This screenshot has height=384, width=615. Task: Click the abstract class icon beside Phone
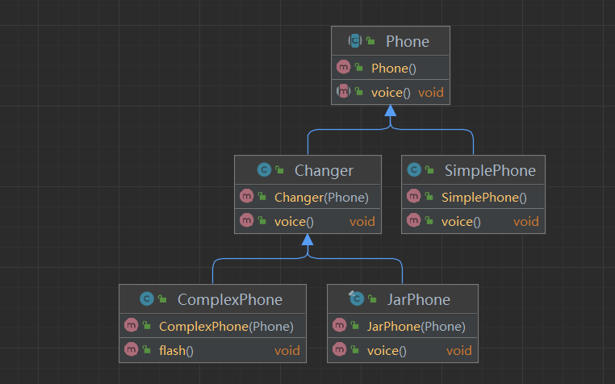pyautogui.click(x=355, y=41)
